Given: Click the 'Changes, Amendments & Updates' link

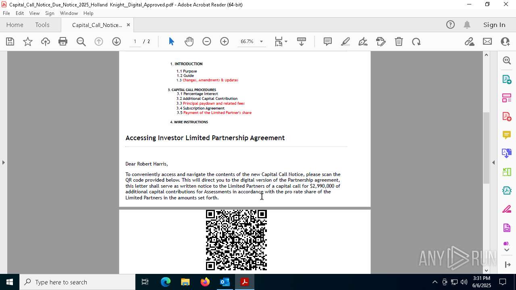Looking at the screenshot, I should pyautogui.click(x=210, y=80).
